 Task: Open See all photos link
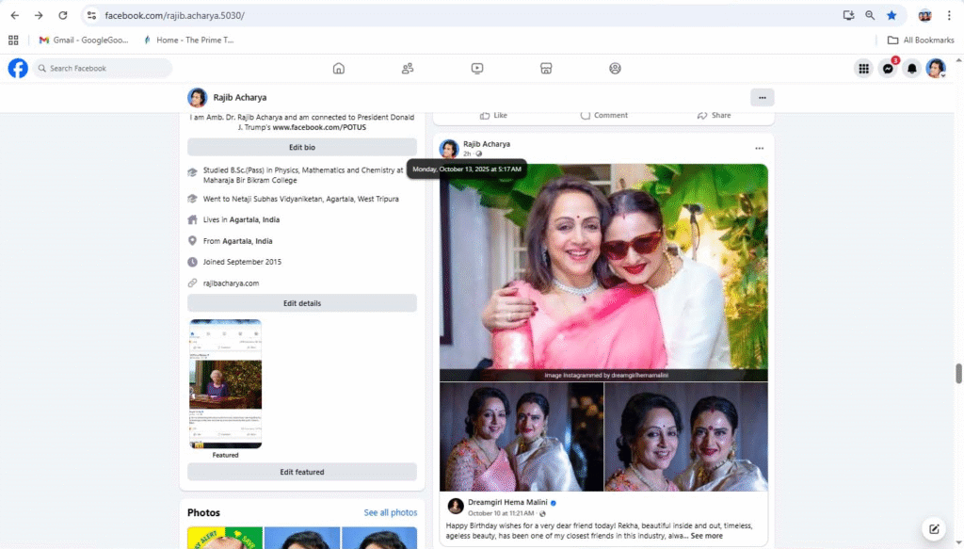pos(390,512)
